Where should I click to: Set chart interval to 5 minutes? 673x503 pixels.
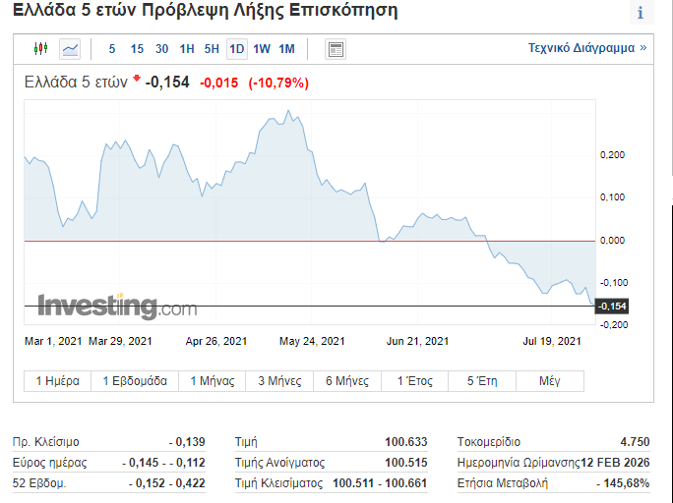(x=112, y=48)
